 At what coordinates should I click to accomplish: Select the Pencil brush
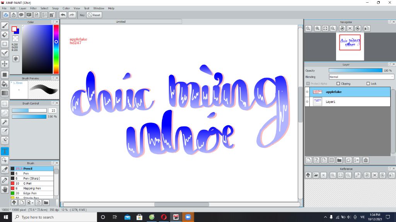pos(32,168)
